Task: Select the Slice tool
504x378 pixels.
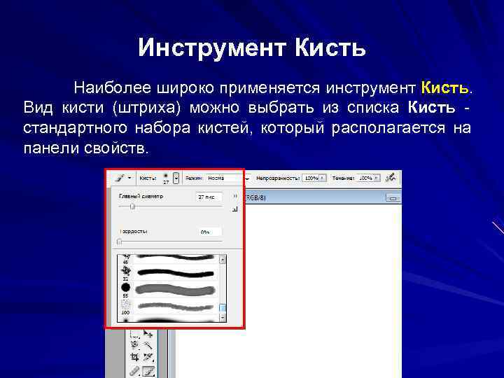Action: [x=148, y=357]
